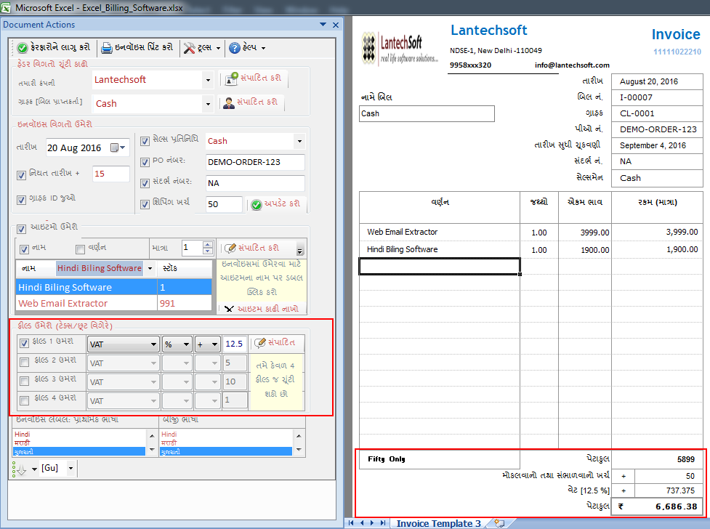This screenshot has height=529, width=710.
Task: Toggle the PO number checkbox
Action: pyautogui.click(x=145, y=162)
